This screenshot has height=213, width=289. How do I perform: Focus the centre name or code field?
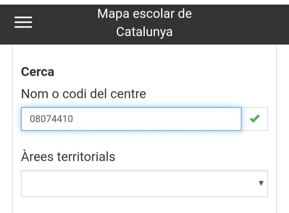coord(131,119)
